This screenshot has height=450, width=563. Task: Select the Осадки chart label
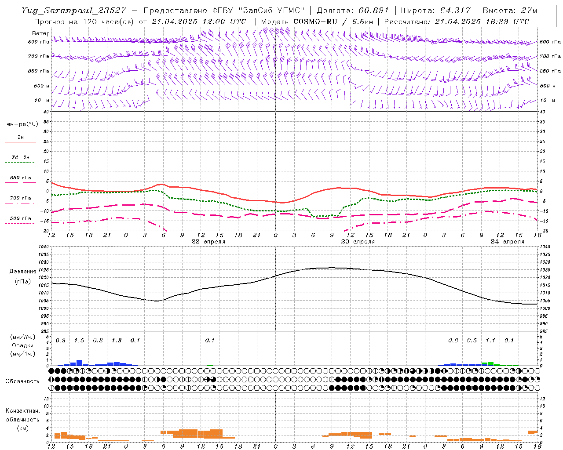[22, 346]
